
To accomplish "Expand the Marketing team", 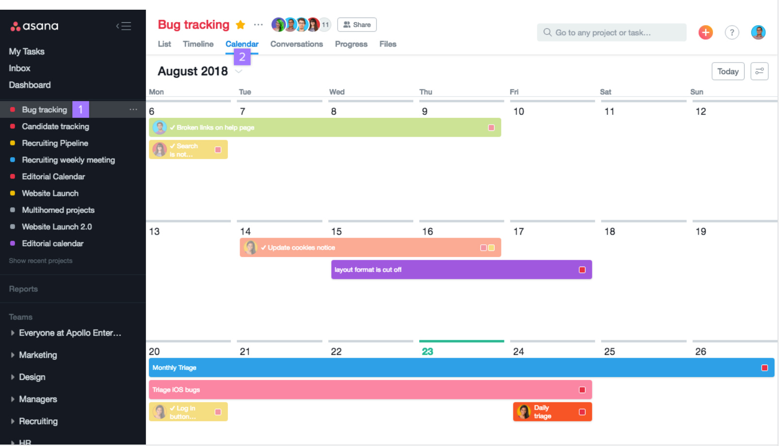I will pos(13,355).
